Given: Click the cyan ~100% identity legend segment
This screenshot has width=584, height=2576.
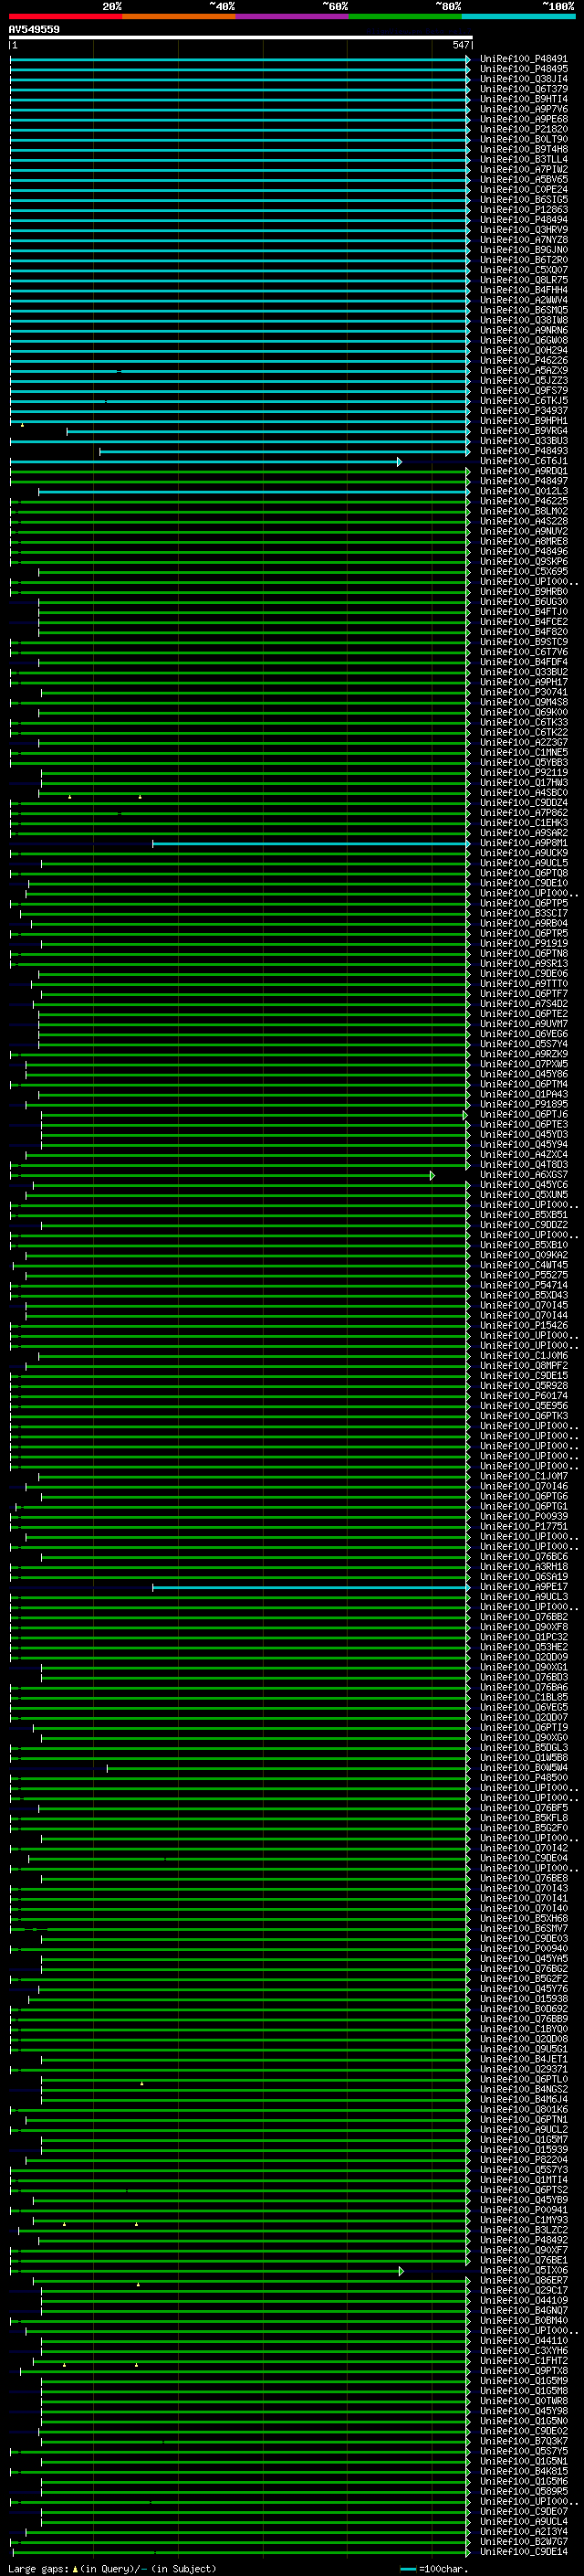Looking at the screenshot, I should click(518, 16).
